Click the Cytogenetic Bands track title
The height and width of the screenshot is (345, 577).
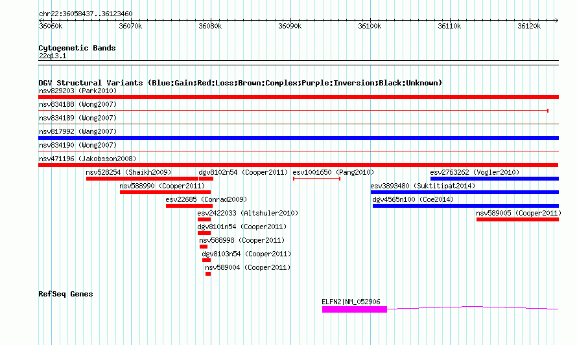77,48
